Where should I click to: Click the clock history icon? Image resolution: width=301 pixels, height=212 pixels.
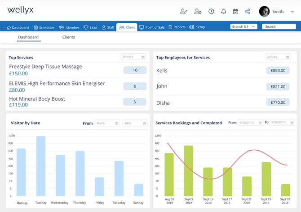[211, 12]
